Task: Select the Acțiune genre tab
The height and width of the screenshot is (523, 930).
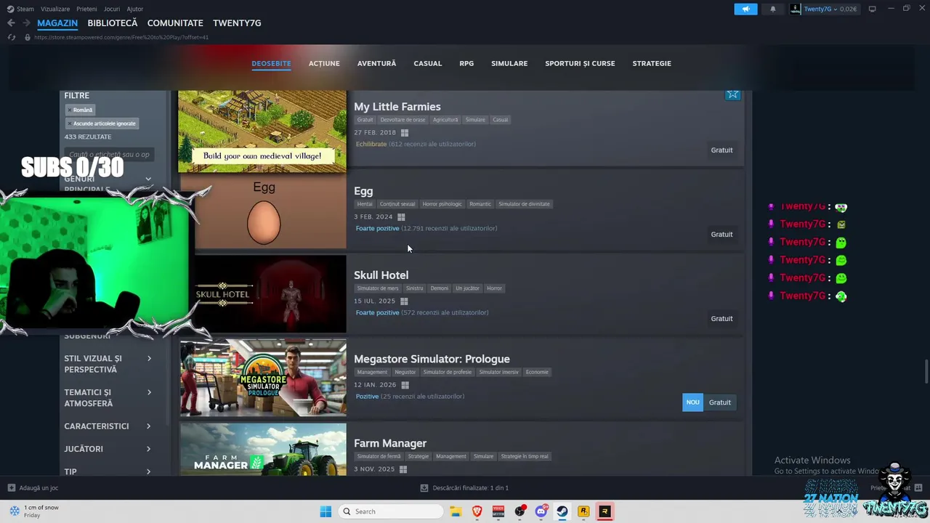Action: click(x=324, y=63)
